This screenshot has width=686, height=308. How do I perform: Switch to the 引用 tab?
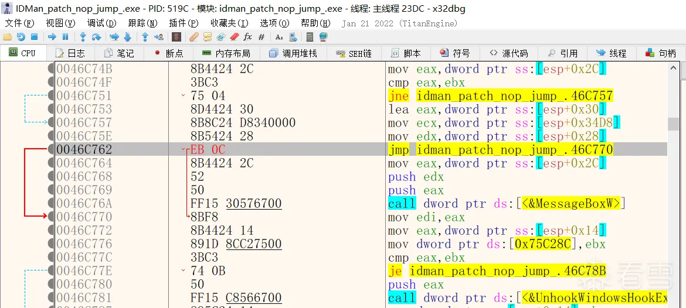tap(563, 53)
